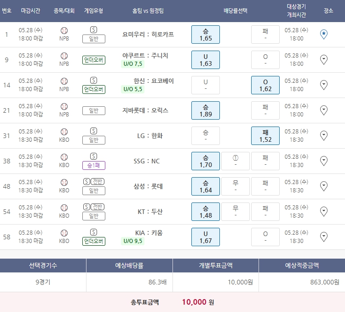Click the 언더오버 badge in 야쿠르트 row
The height and width of the screenshot is (312, 345).
point(94,60)
